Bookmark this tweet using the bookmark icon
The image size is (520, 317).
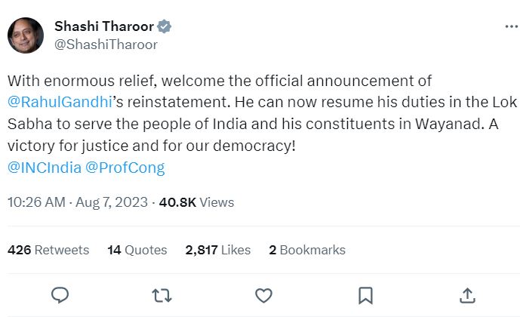tap(365, 294)
